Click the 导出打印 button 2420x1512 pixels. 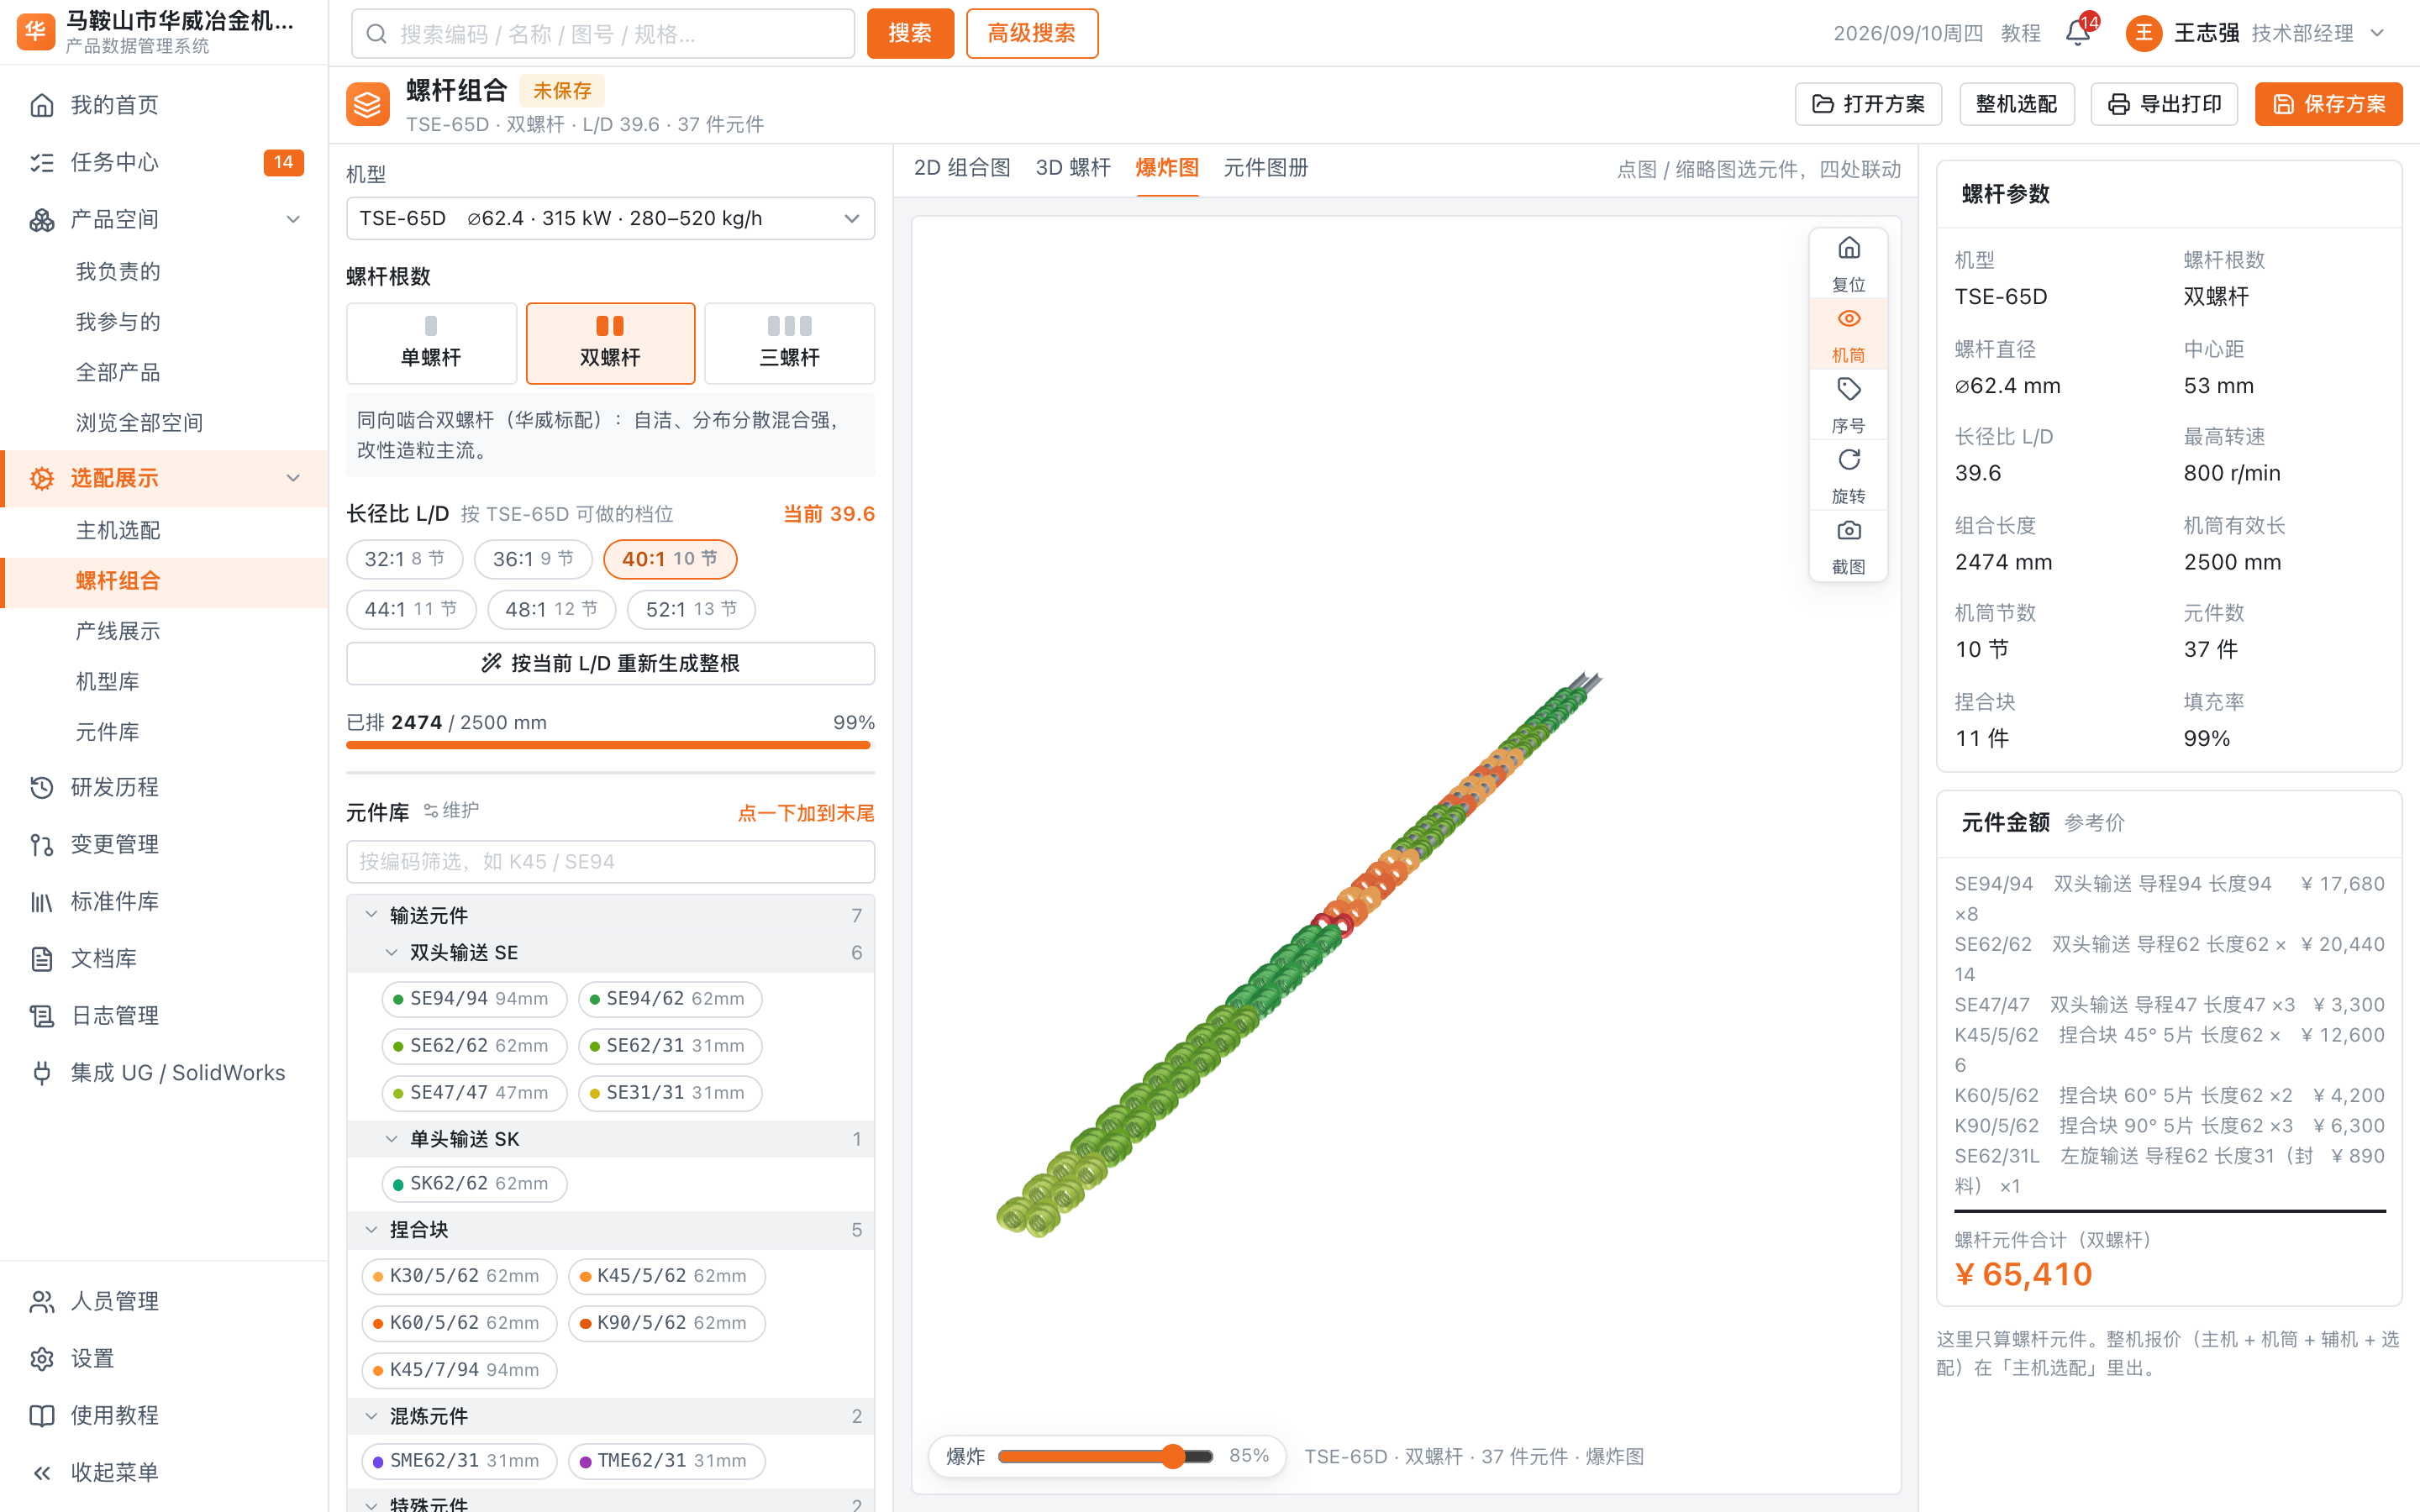[2164, 104]
